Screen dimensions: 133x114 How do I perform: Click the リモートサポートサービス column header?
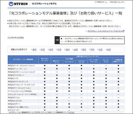click(94, 61)
